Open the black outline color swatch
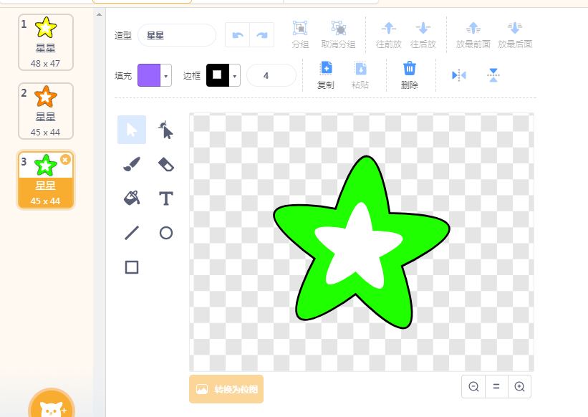This screenshot has height=417, width=588. 218,75
